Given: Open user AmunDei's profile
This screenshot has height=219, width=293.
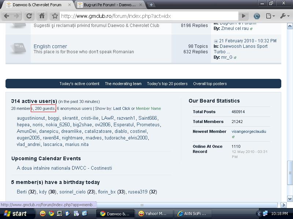Looking at the screenshot, I should (26, 131).
